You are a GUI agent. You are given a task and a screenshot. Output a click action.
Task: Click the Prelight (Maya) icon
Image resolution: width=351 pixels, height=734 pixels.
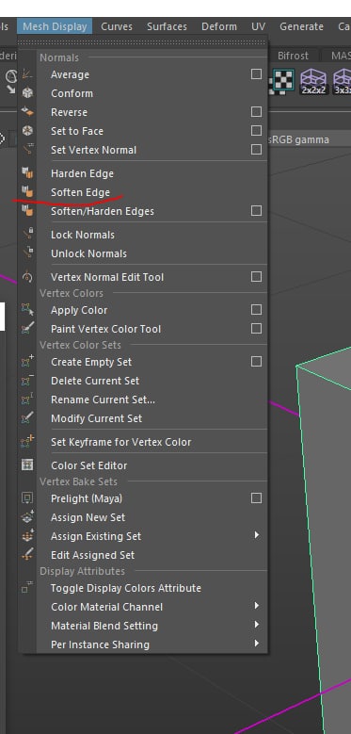click(27, 498)
